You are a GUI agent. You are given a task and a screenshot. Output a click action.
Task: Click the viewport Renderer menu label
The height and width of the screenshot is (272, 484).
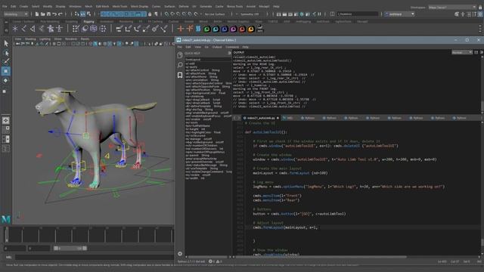(x=71, y=39)
